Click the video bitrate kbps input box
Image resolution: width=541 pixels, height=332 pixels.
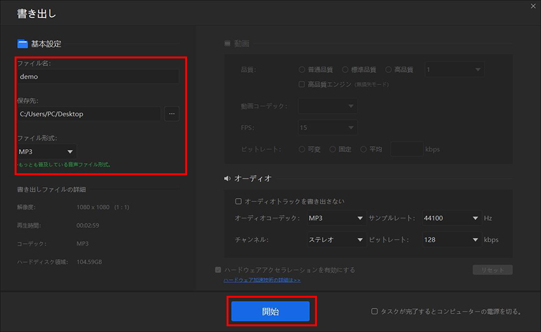407,149
